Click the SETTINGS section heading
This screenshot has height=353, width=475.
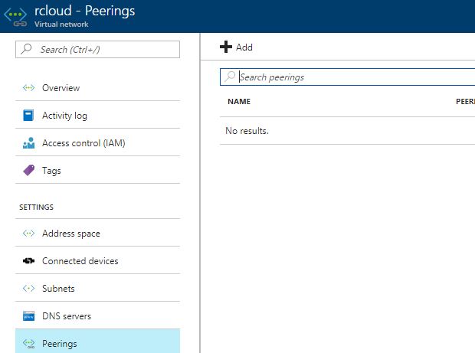(36, 207)
